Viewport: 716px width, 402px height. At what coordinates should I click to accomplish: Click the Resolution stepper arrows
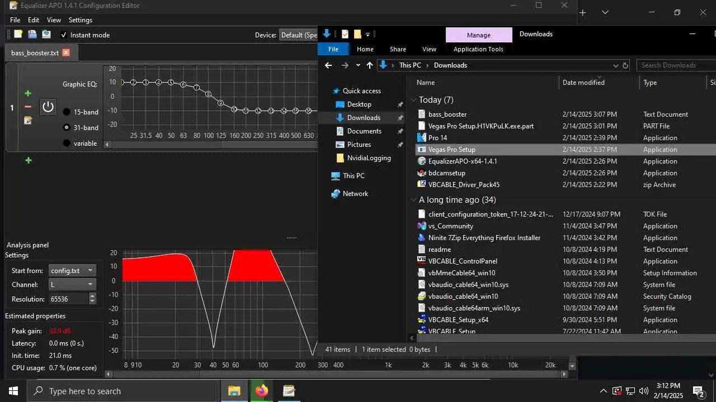[92, 299]
